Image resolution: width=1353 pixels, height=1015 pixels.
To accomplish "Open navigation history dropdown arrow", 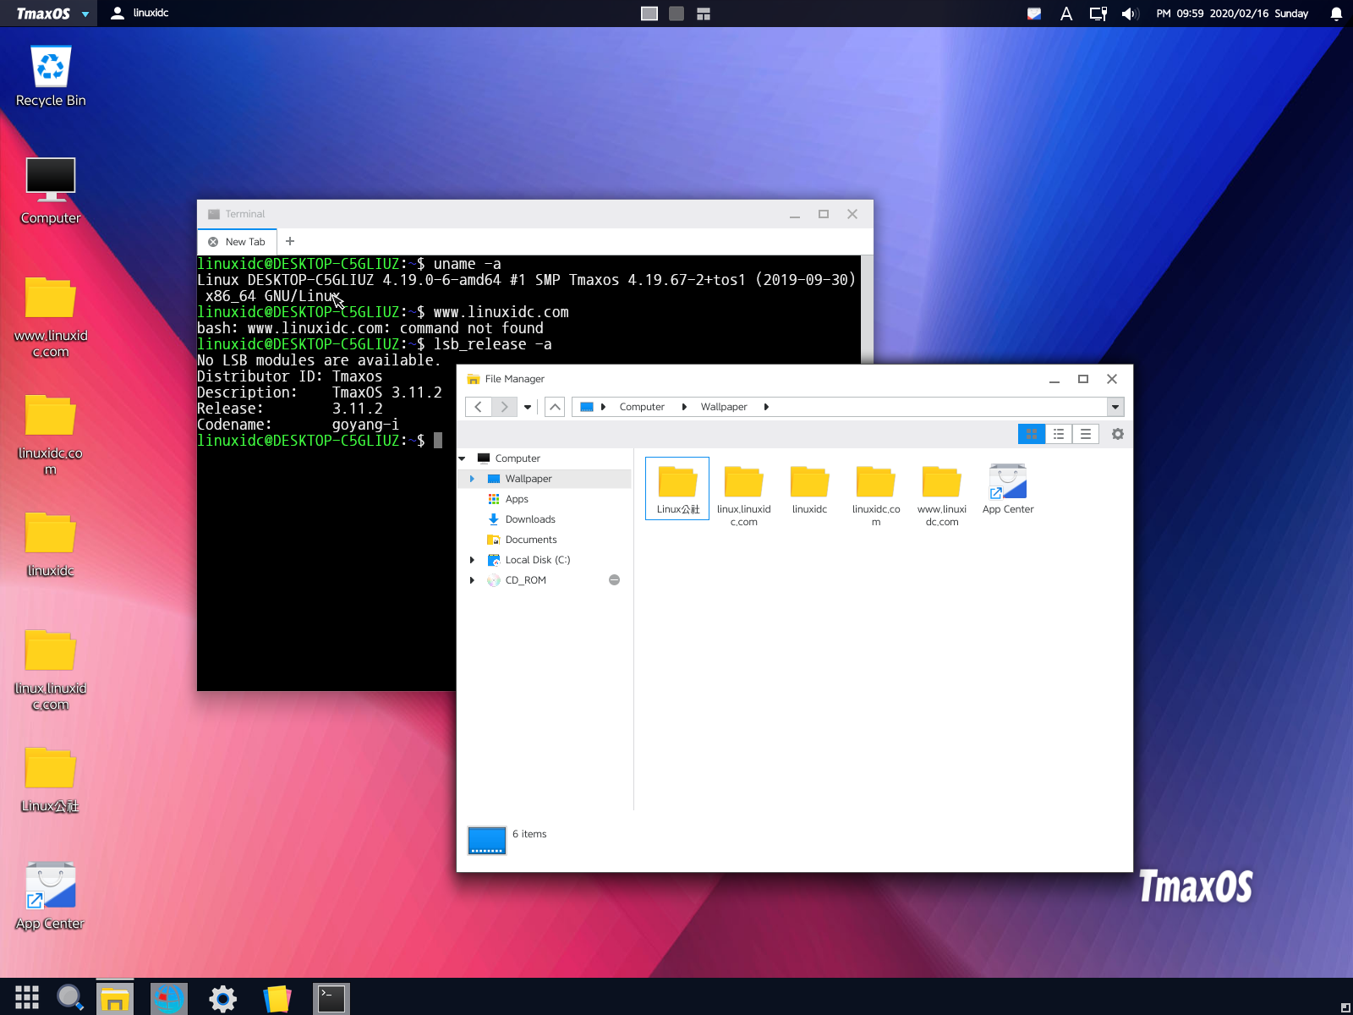I will click(x=528, y=407).
